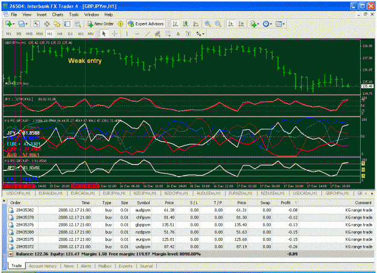This screenshot has height=273, width=377.
Task: Select the M1 timeframe
Action: 8,34
